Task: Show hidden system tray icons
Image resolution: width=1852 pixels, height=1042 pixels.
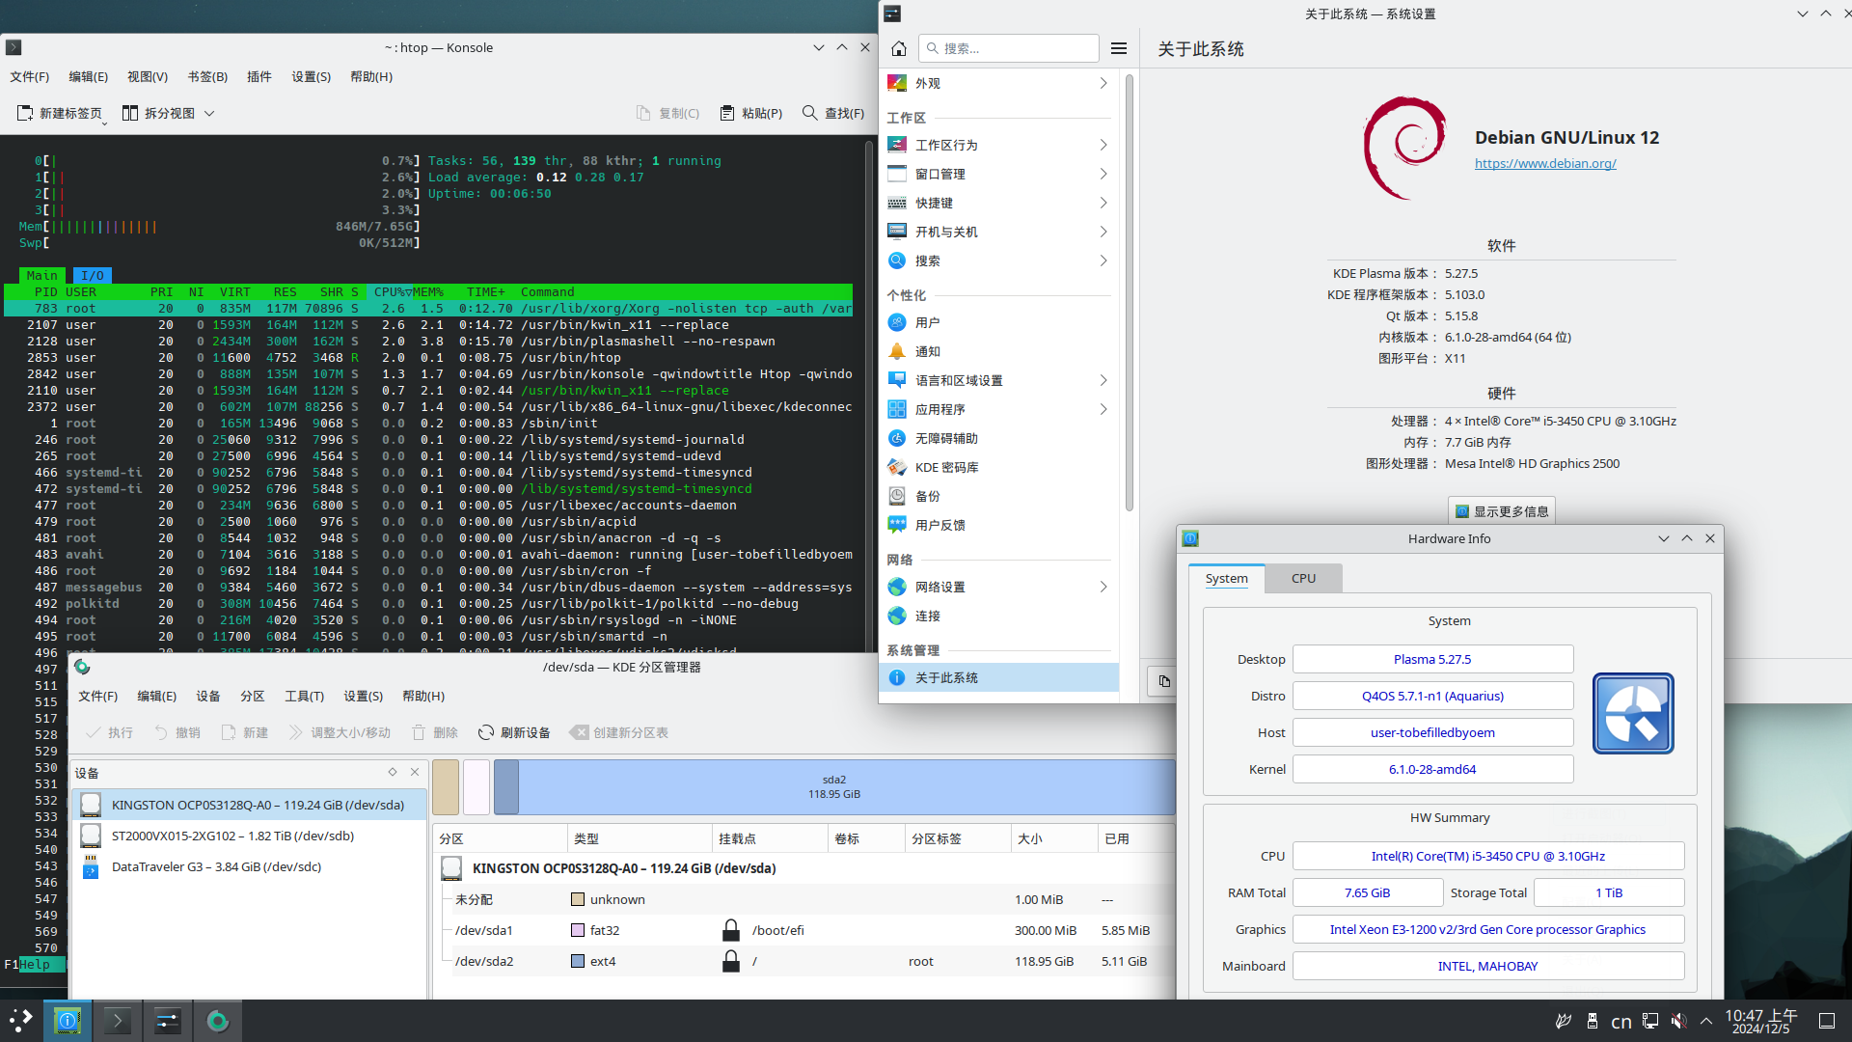Action: (1706, 1021)
